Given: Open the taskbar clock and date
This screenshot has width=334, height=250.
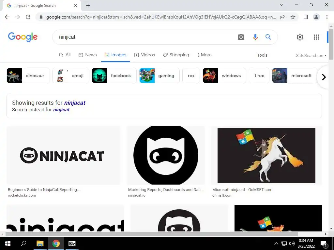Looking at the screenshot, I should pos(306,243).
